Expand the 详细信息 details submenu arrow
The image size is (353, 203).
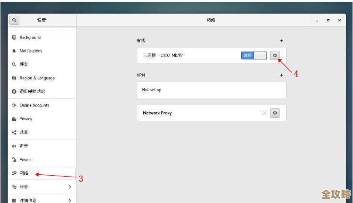(x=70, y=200)
